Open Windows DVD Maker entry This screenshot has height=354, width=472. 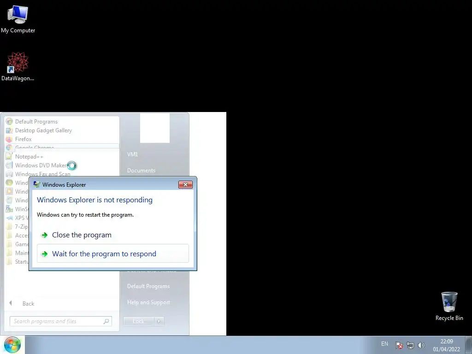point(41,165)
